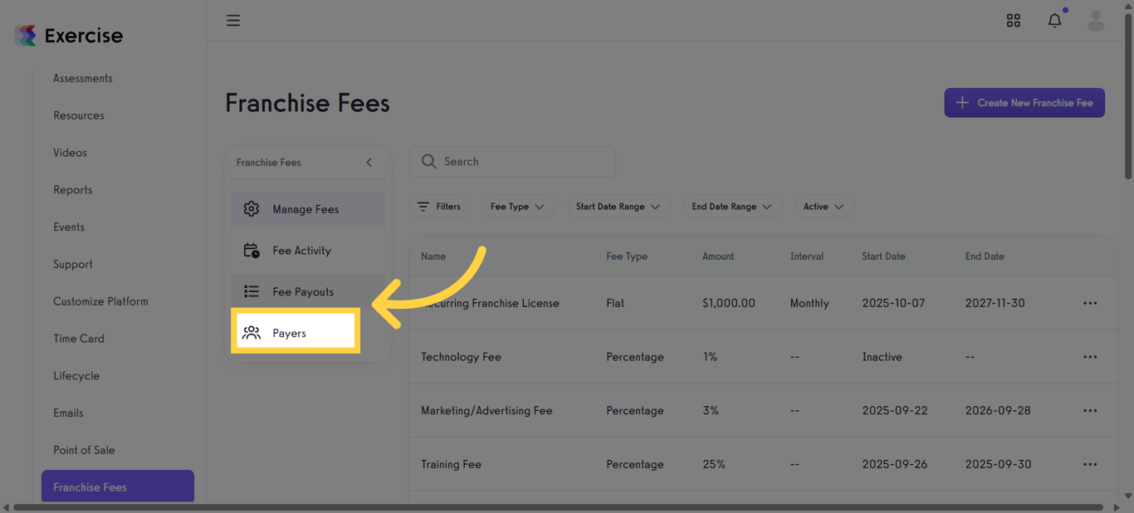Click Create New Franchise Fee
Screen dimensions: 1134x513
coord(1024,102)
